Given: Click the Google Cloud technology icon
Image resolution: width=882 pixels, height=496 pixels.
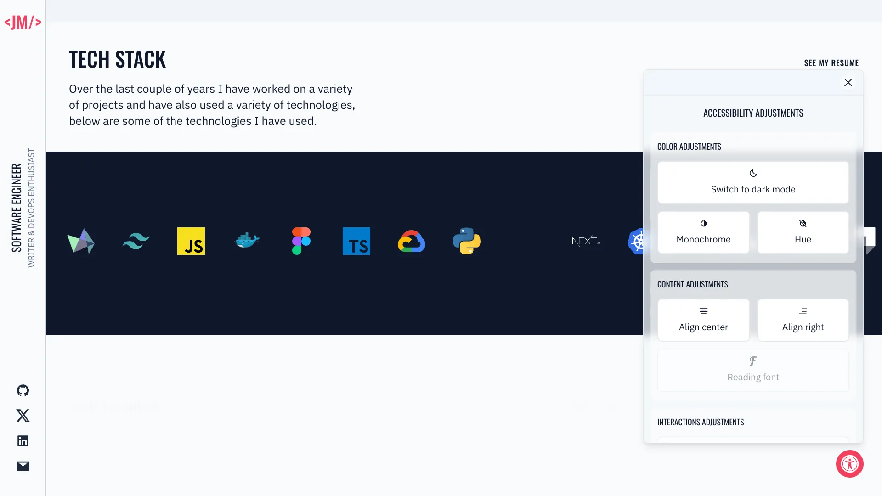Looking at the screenshot, I should coord(412,241).
